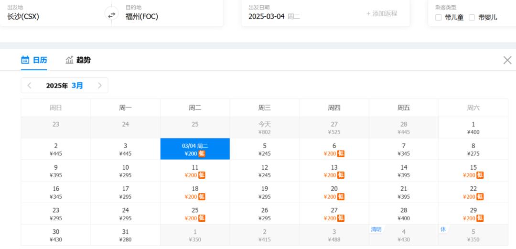This screenshot has height=249, width=516.
Task: Select March 5 priced ¥245
Action: [265, 149]
